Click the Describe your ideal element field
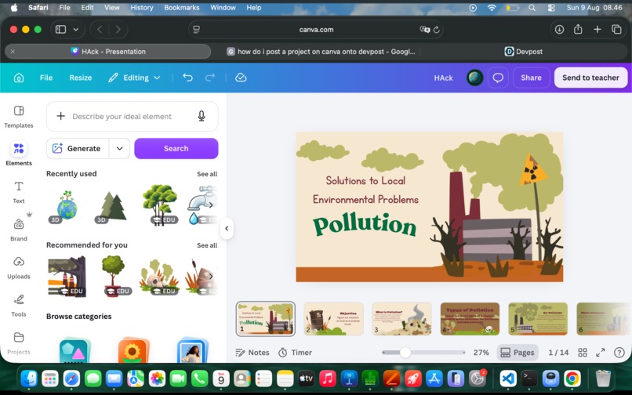Screen dimensions: 632x395 pos(132,116)
